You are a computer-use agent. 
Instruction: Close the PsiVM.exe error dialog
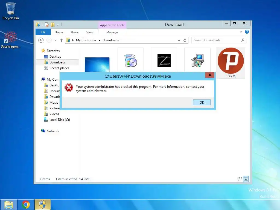point(210,75)
